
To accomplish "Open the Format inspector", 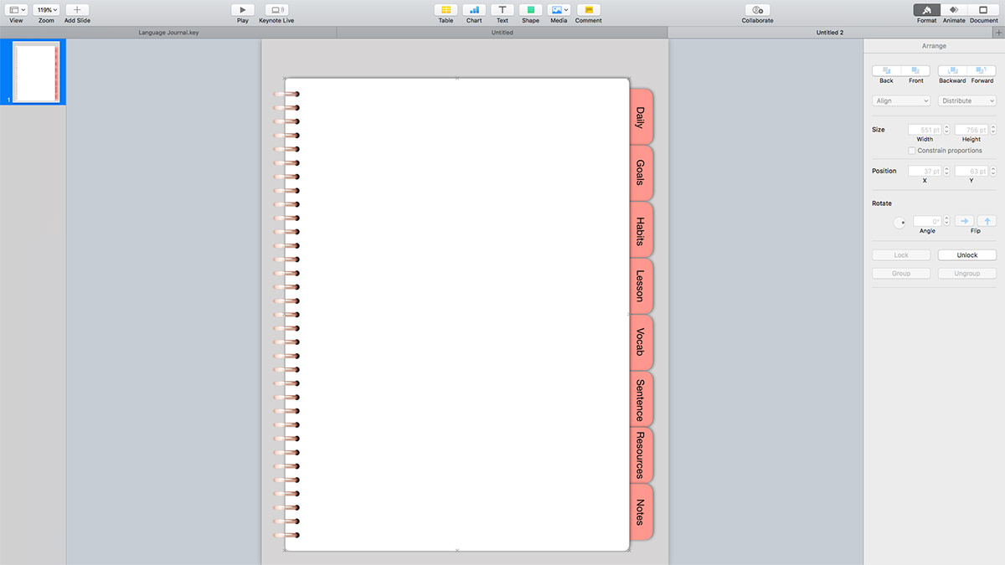I will [926, 9].
